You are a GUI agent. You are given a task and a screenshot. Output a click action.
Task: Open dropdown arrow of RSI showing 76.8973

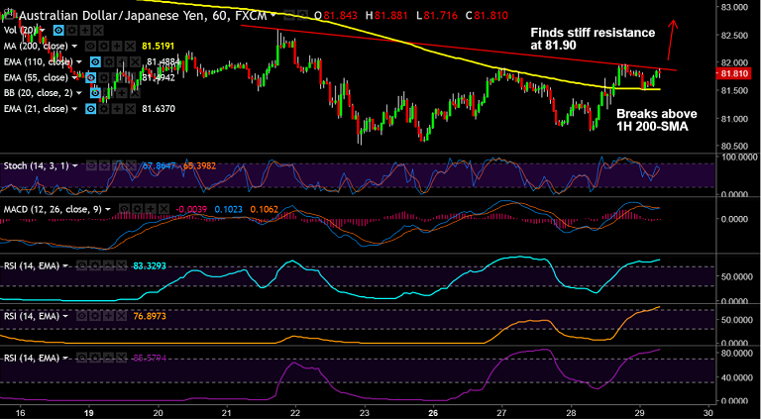tap(65, 316)
